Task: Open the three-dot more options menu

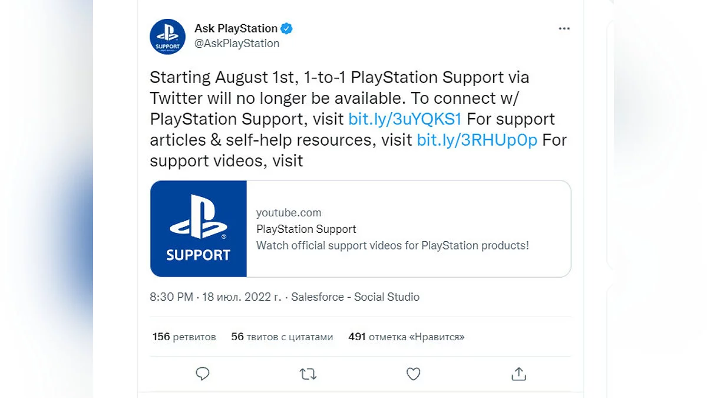Action: pos(564,29)
